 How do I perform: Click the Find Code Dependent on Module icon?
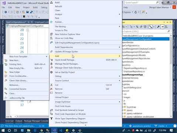coord(52,114)
